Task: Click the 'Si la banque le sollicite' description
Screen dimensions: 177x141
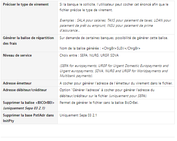Action: (114, 7)
